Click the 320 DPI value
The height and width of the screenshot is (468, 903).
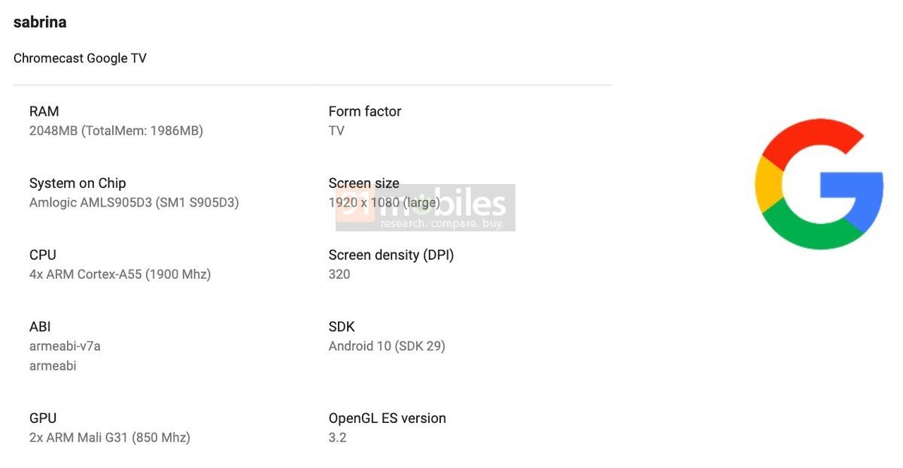[x=339, y=275]
